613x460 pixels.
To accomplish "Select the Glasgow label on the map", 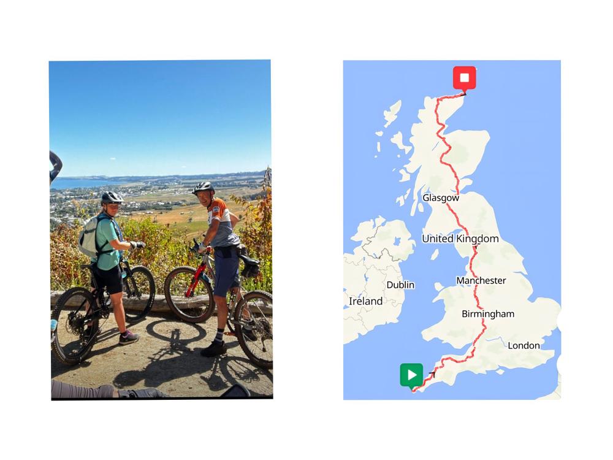I will coord(441,198).
